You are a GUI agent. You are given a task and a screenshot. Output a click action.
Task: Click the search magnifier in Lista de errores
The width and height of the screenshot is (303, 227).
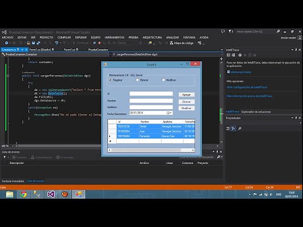click(218, 157)
